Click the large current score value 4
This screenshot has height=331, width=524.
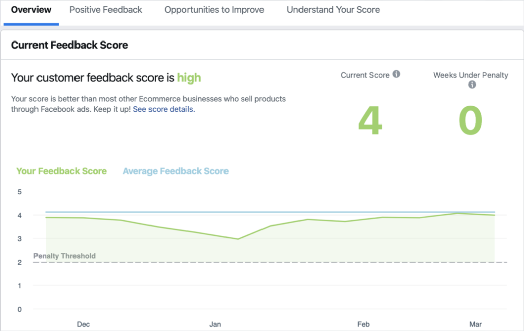click(x=370, y=120)
